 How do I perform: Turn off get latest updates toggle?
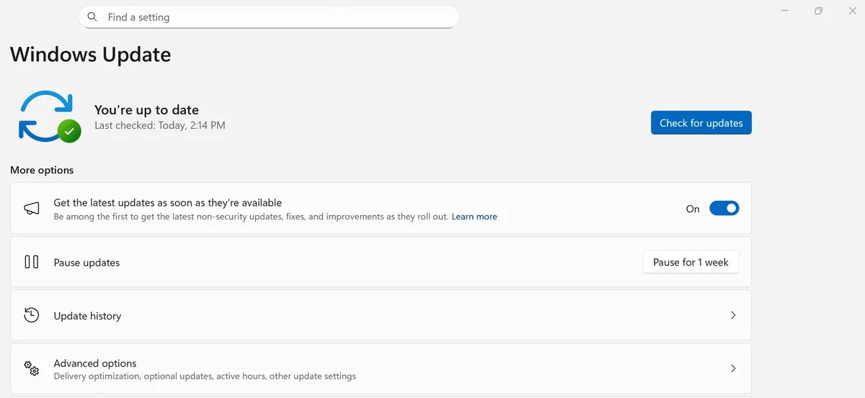(724, 209)
